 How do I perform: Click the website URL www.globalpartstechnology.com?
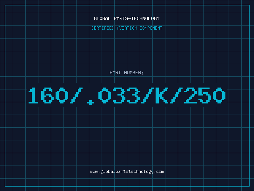pos(127,172)
